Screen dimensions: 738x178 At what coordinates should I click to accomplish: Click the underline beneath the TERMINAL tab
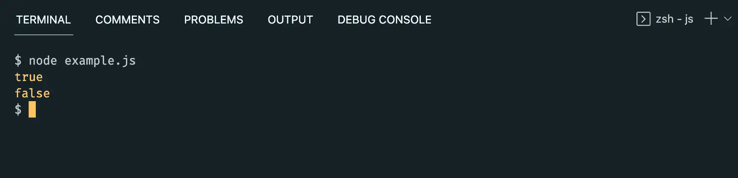pyautogui.click(x=44, y=34)
